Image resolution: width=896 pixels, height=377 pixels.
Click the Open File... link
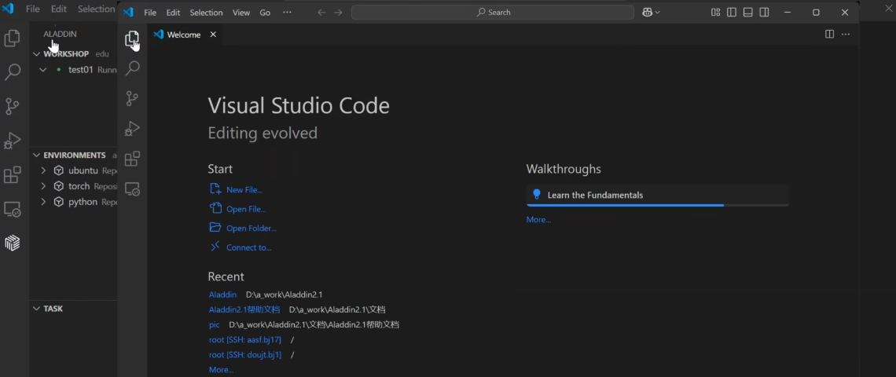(246, 209)
